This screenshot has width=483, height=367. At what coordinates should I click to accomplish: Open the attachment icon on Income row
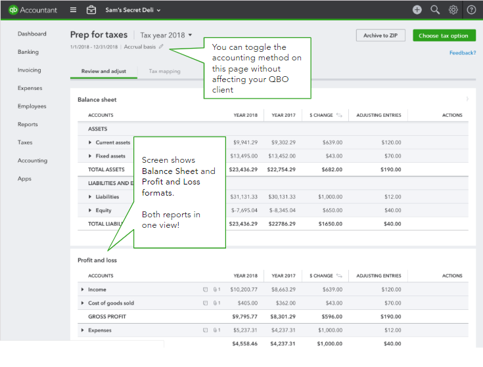click(217, 290)
